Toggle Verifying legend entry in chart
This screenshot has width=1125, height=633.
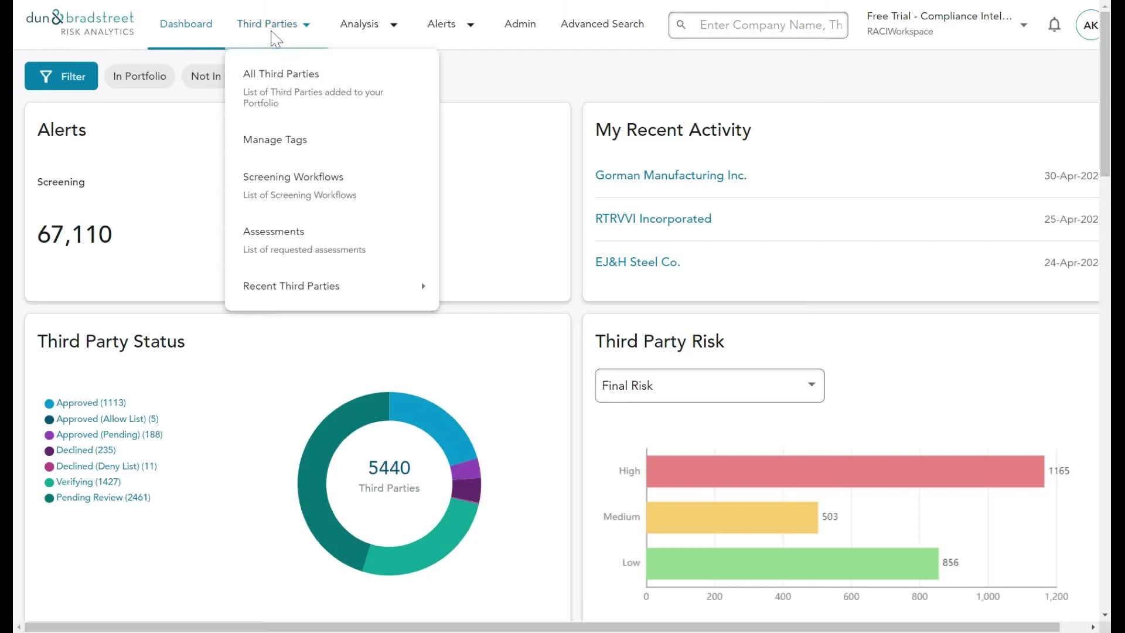pyautogui.click(x=88, y=482)
